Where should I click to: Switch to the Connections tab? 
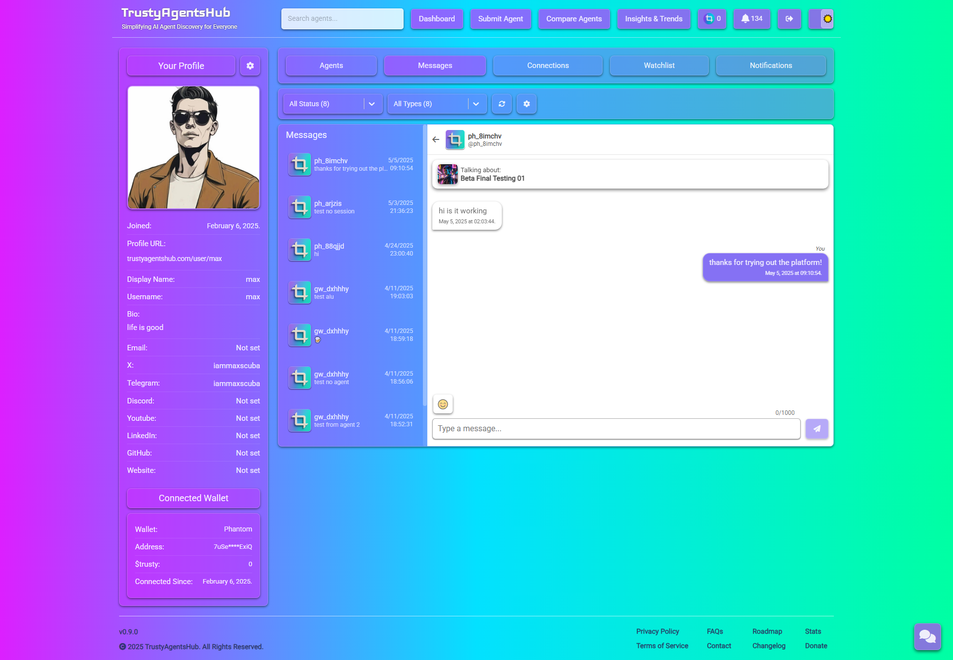coord(547,66)
